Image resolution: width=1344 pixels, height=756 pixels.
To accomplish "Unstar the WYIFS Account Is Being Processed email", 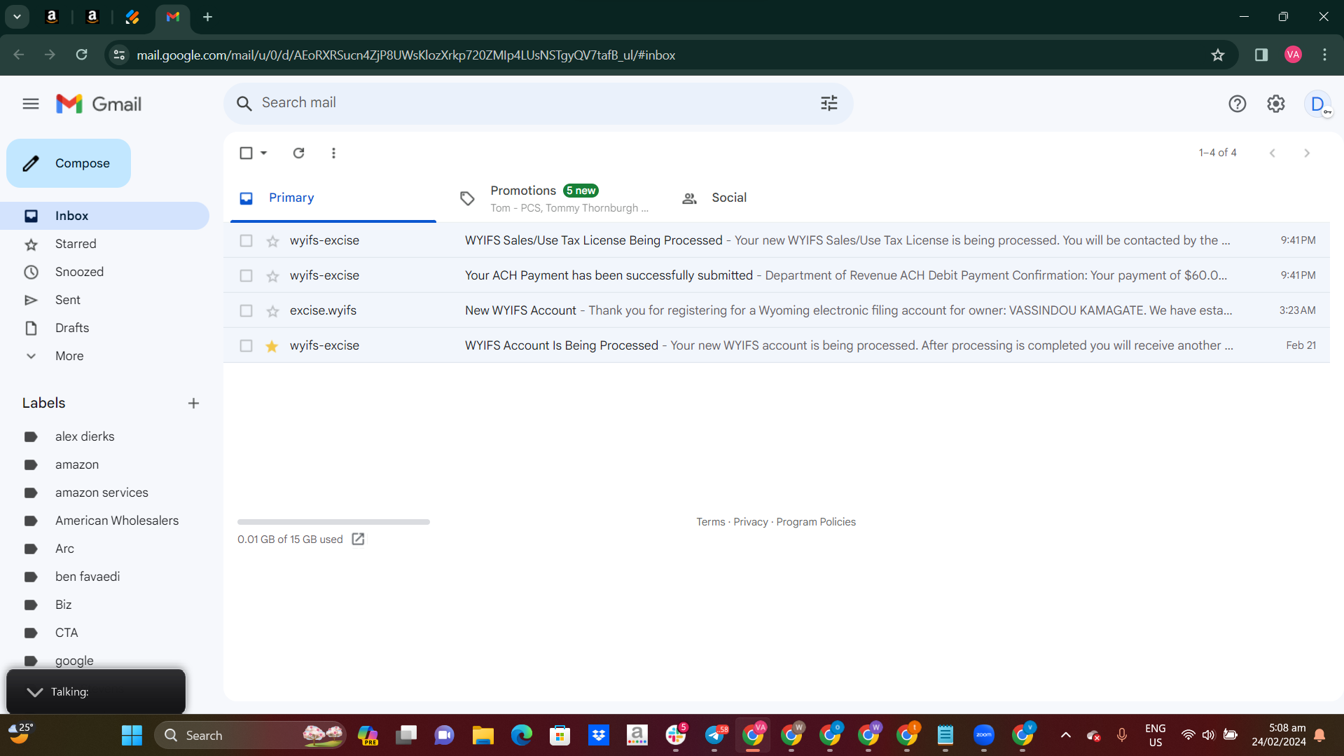I will tap(272, 346).
